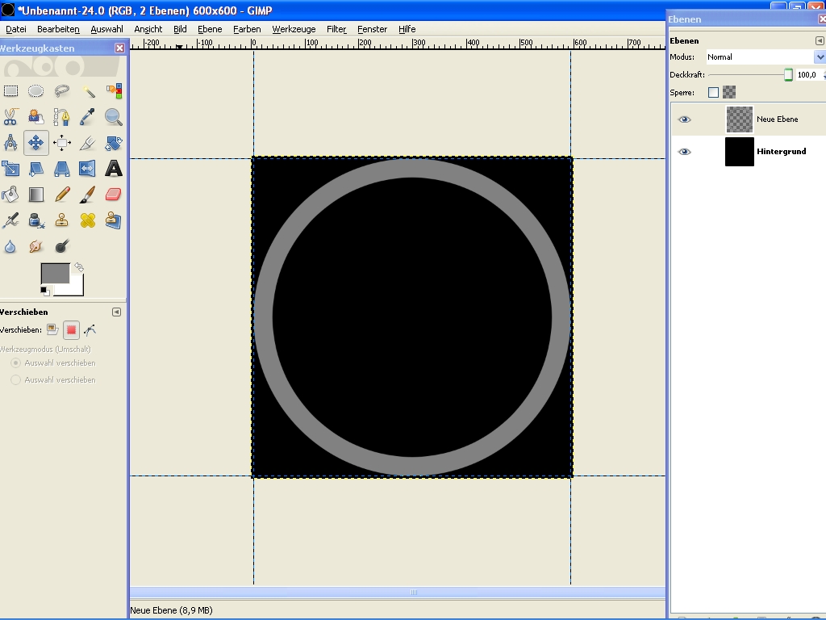This screenshot has height=620, width=826.
Task: Choose the Airbrush tool
Action: 10,220
